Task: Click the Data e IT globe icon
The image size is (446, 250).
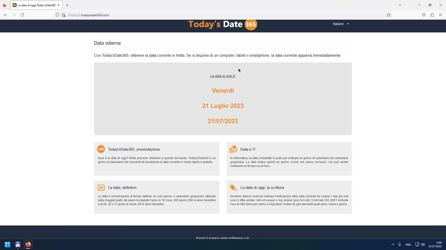Action: (233, 149)
